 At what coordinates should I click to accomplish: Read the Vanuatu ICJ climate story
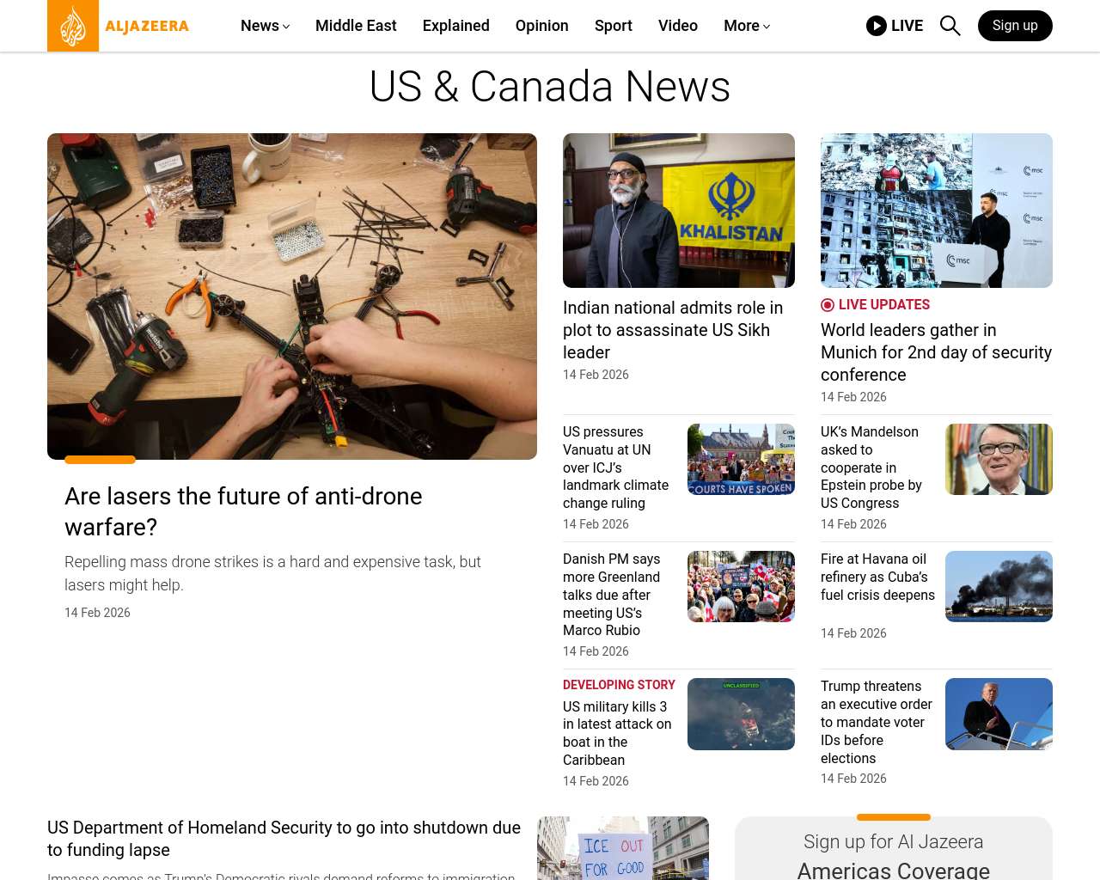[615, 467]
